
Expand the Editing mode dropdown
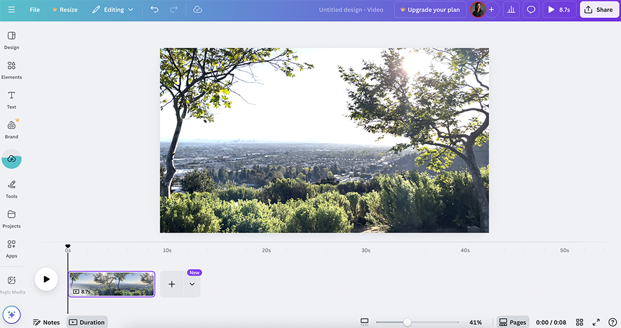(113, 9)
